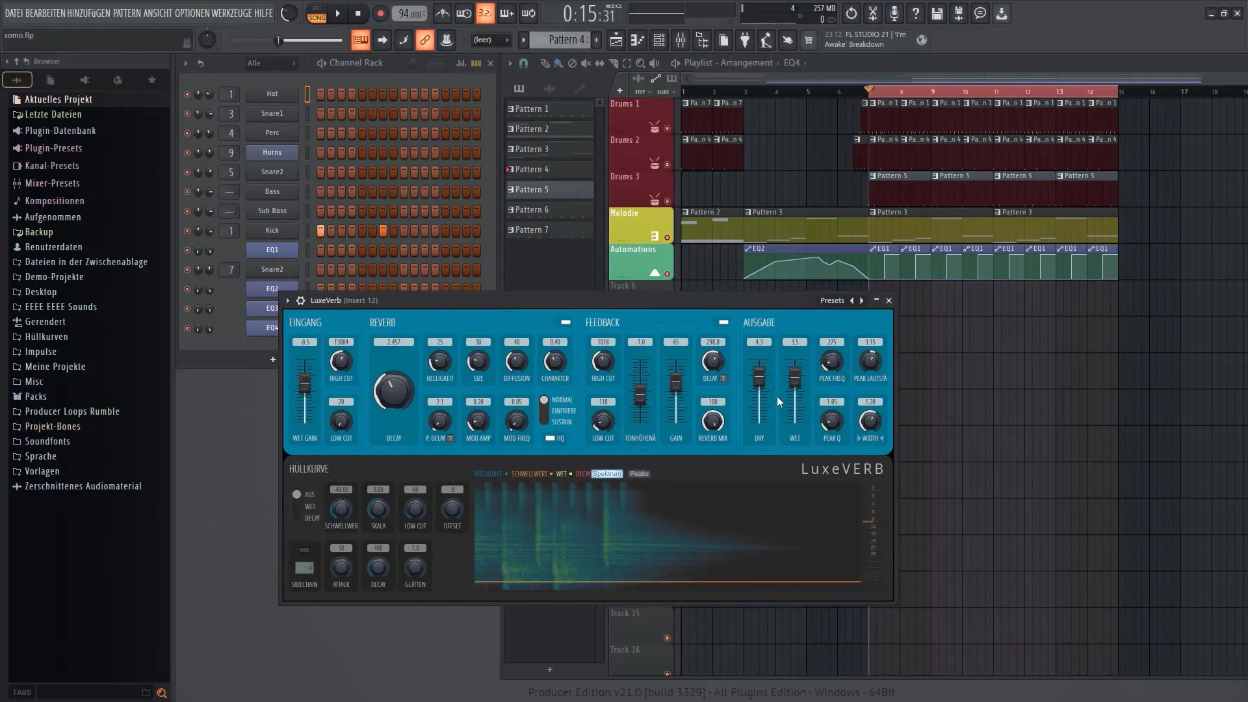This screenshot has height=702, width=1248.
Task: Open the Channel rack view icon
Action: (658, 40)
